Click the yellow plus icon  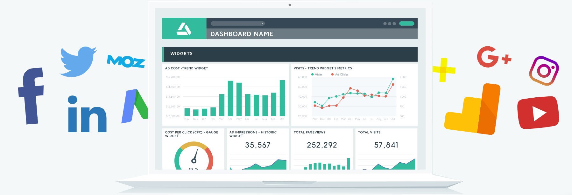[x=444, y=70]
